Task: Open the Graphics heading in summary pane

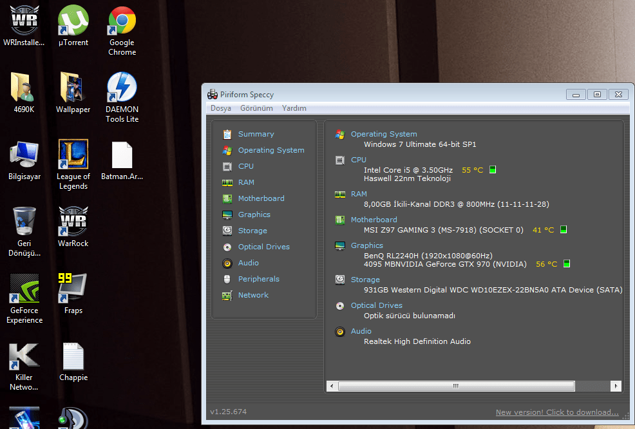Action: 367,245
